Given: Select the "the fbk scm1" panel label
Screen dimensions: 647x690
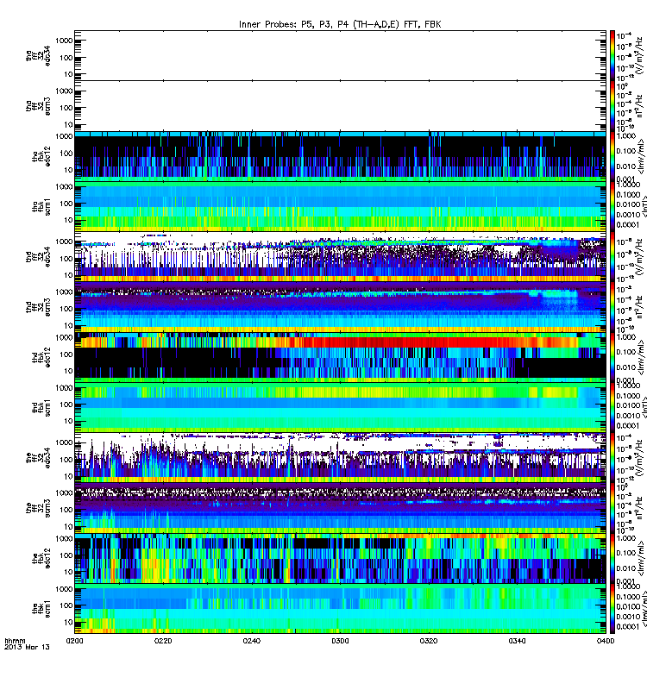Looking at the screenshot, I should [41, 609].
